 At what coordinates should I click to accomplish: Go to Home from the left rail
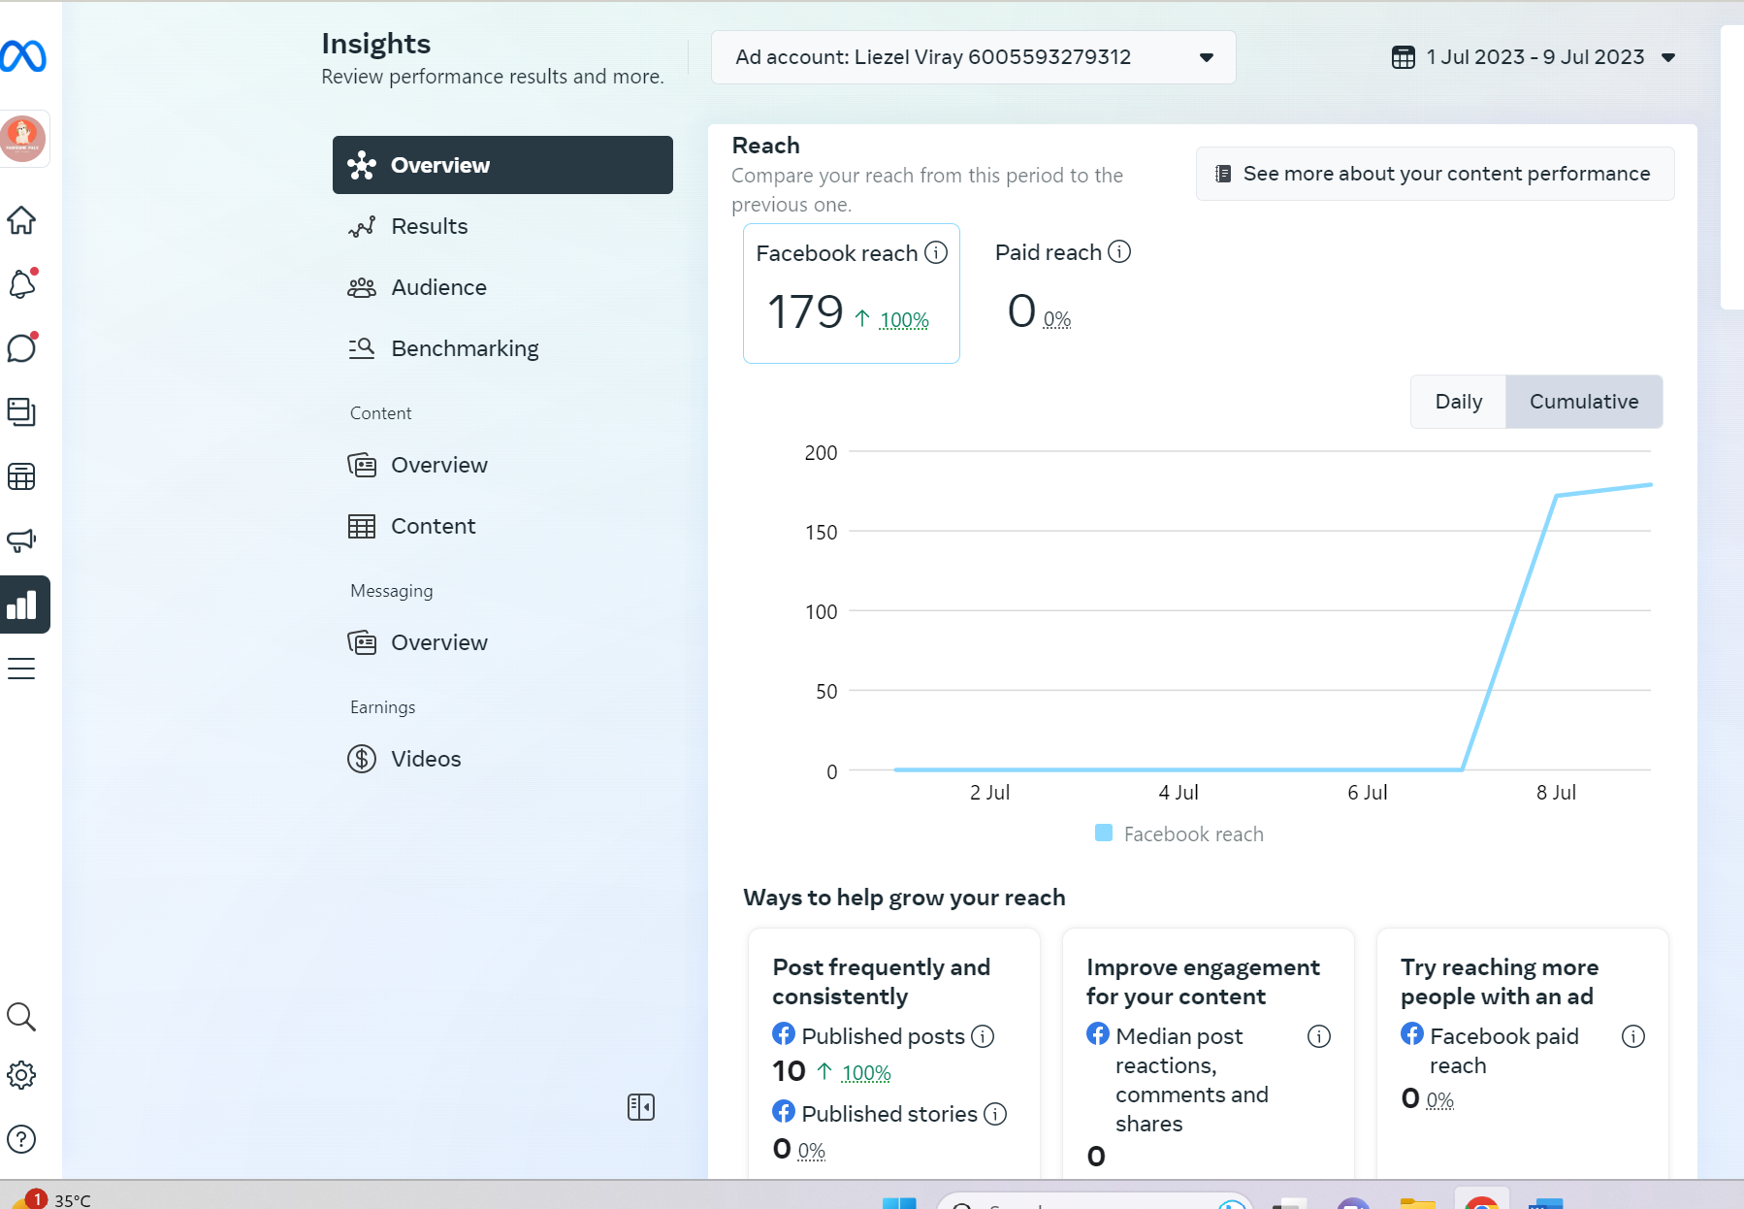click(x=21, y=220)
